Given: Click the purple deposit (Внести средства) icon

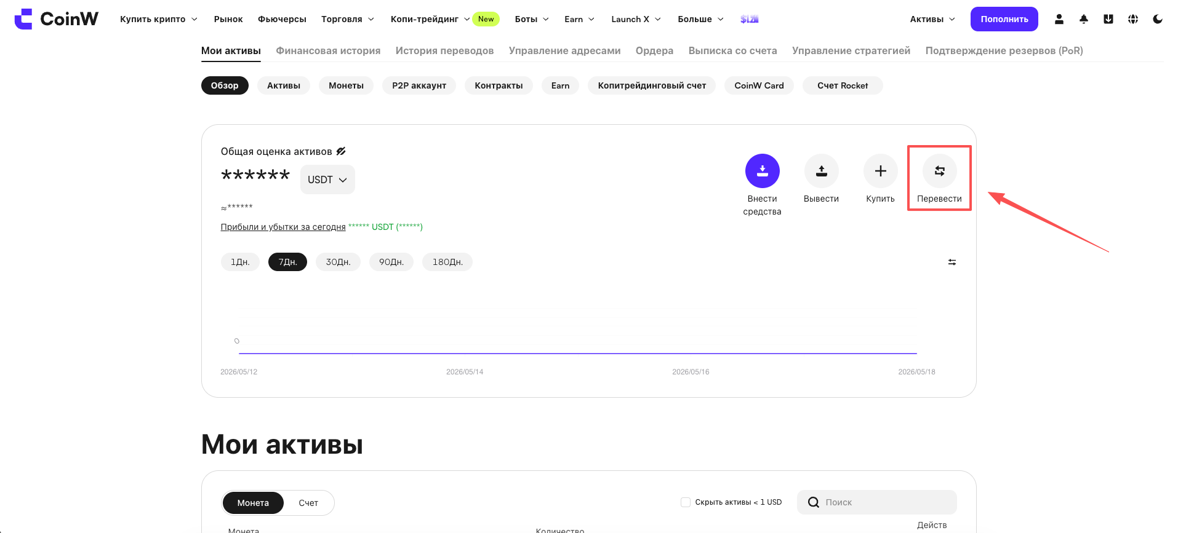Looking at the screenshot, I should 762,171.
